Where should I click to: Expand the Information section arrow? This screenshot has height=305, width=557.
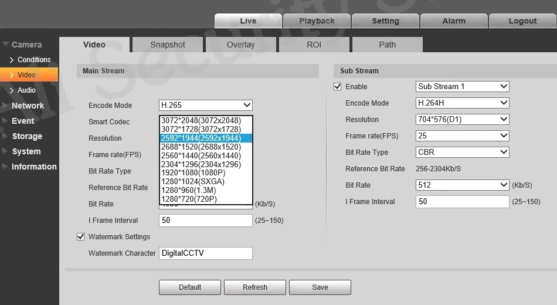point(5,167)
